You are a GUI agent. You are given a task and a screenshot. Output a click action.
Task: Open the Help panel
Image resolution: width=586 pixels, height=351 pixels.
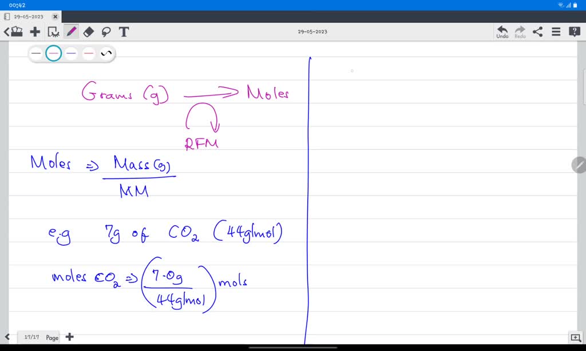(x=574, y=32)
